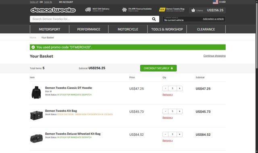Screen dimensions: 258x153
Task: Click the hoodie subtotal US$47.25 in bold
Action: 203,89
